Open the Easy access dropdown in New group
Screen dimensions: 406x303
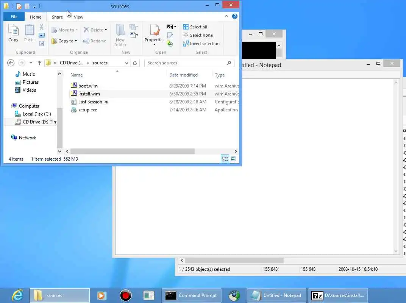tap(134, 35)
